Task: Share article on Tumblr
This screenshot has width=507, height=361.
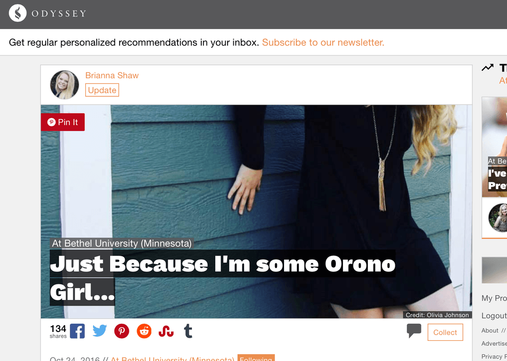Action: (x=188, y=331)
